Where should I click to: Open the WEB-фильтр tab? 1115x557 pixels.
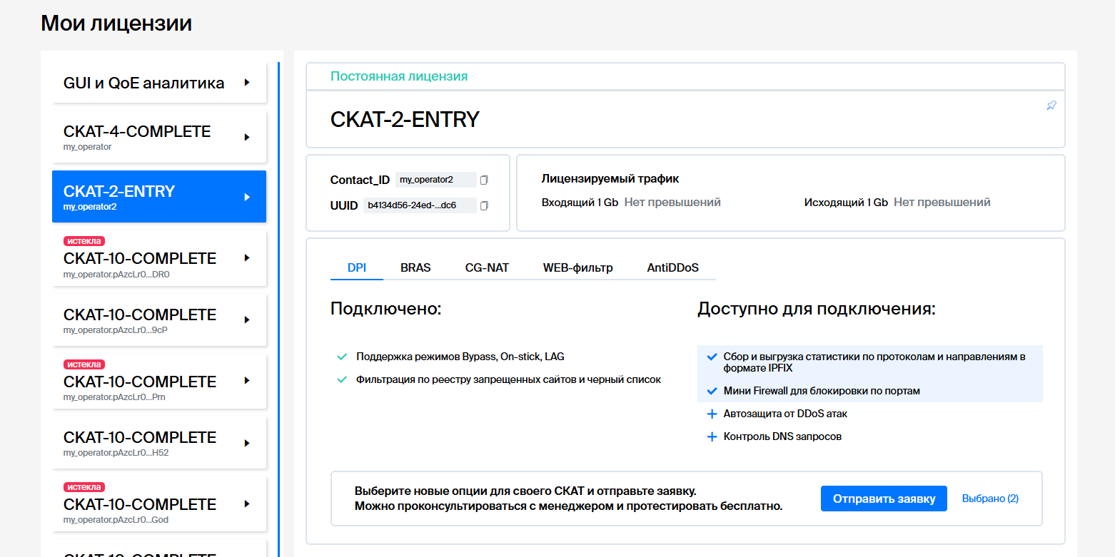[x=577, y=268]
